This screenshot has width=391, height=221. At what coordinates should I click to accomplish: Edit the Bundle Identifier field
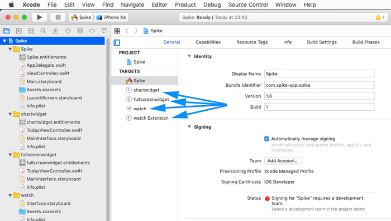[319, 85]
